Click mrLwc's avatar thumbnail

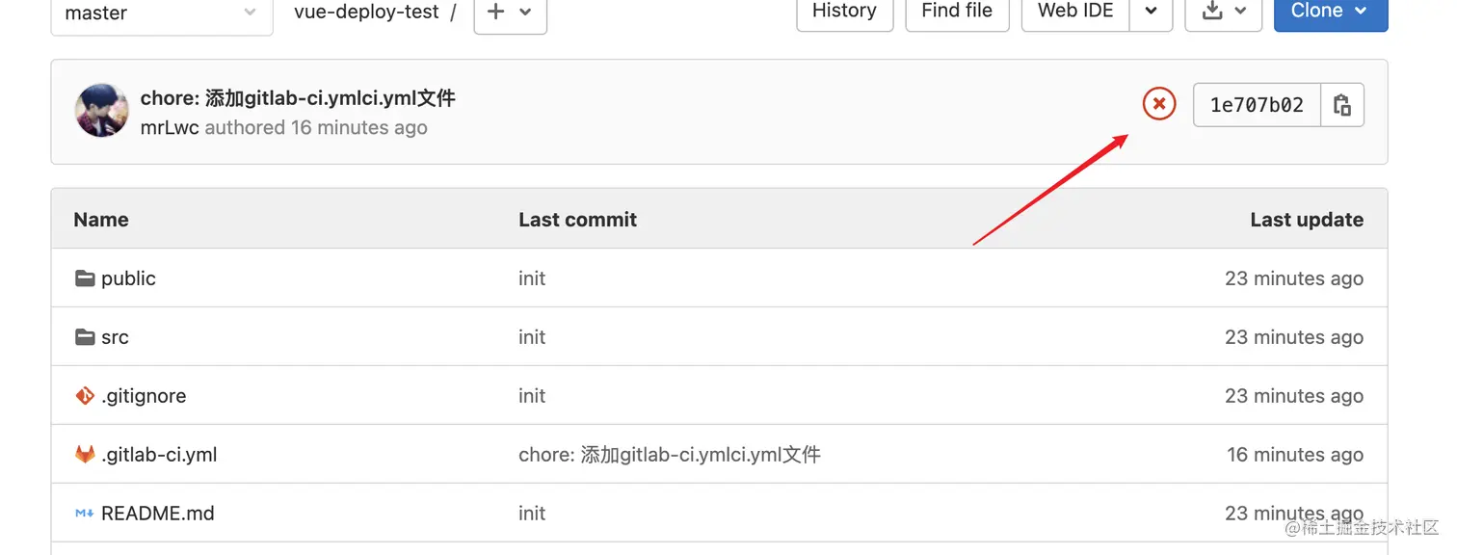click(101, 111)
